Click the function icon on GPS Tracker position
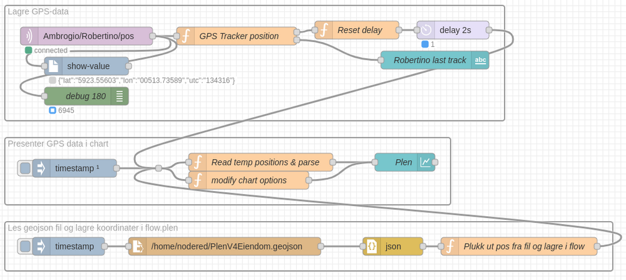 (186, 36)
